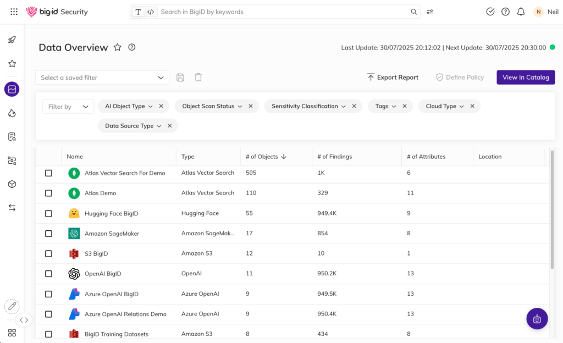The width and height of the screenshot is (563, 343).
Task: Open the notifications bell icon
Action: [521, 12]
